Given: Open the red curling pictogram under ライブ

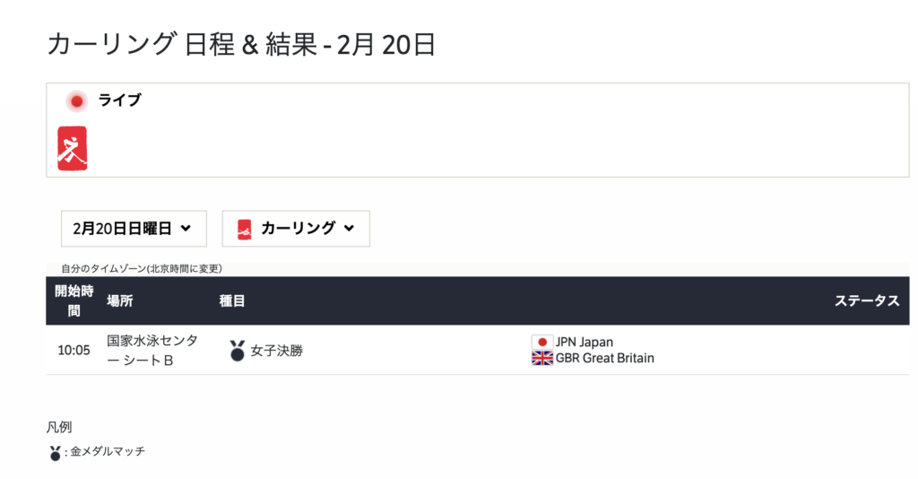Looking at the screenshot, I should point(72,148).
